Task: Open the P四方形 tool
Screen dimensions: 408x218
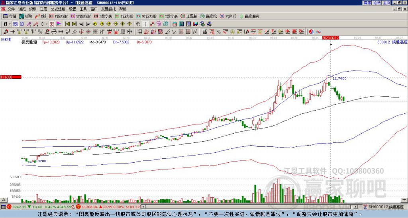Action: (x=59, y=16)
